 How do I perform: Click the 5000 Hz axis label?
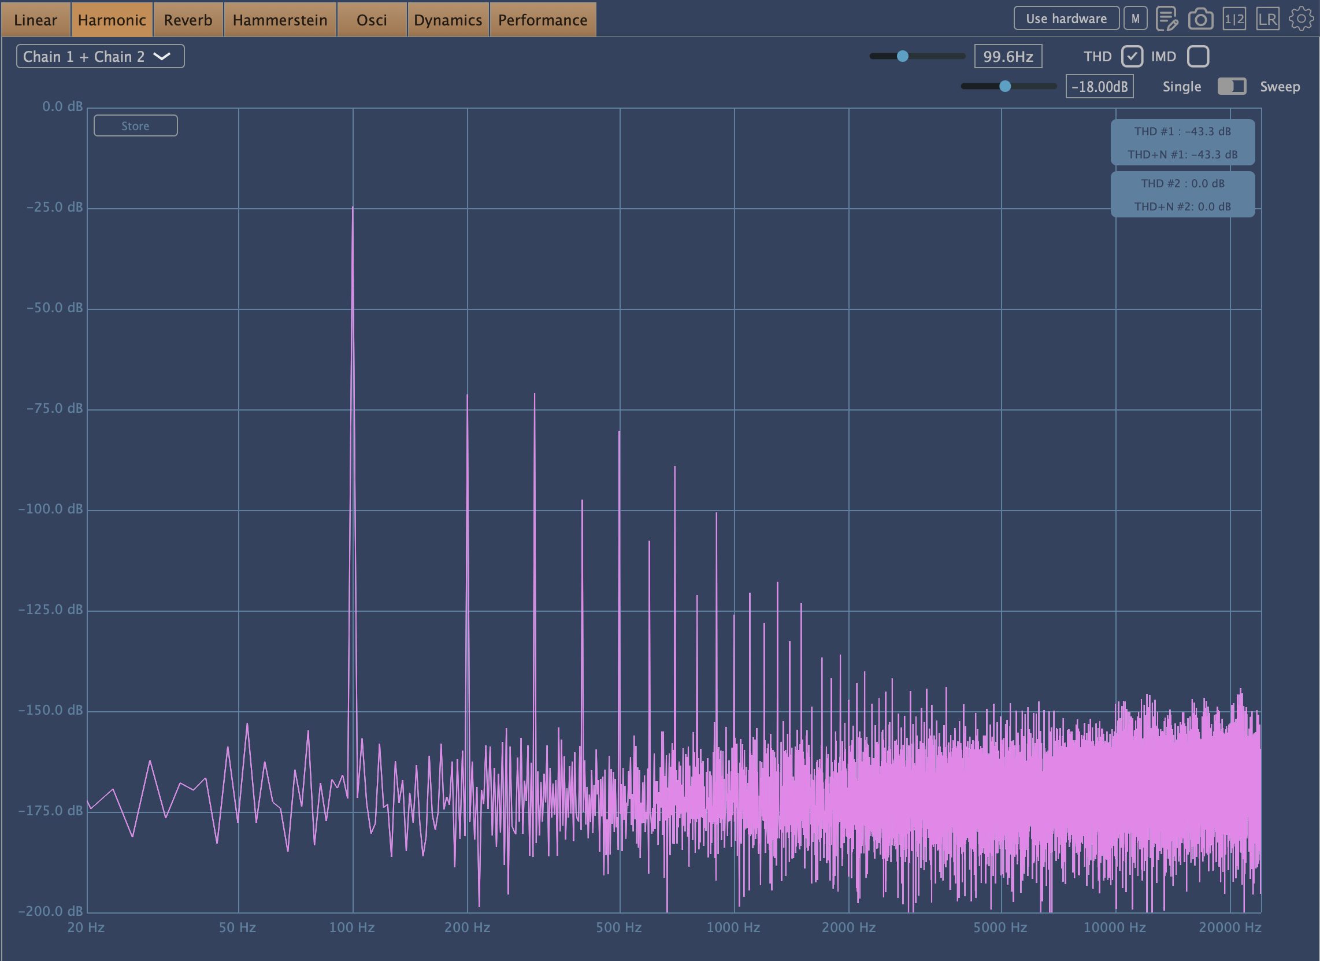(1000, 928)
